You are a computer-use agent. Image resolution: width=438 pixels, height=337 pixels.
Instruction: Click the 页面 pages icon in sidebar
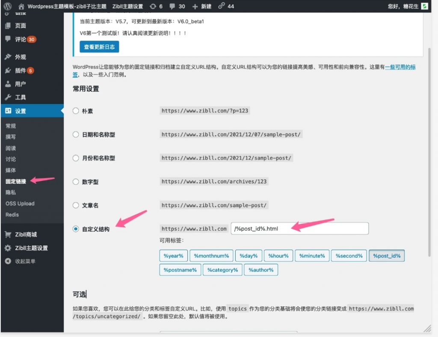pyautogui.click(x=8, y=25)
